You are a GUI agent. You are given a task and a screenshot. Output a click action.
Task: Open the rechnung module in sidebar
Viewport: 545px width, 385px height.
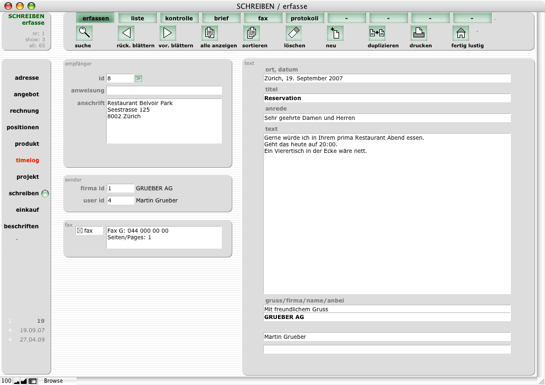(24, 111)
